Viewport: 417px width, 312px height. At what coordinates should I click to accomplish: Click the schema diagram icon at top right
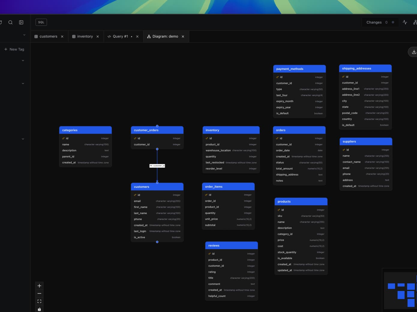[x=415, y=22]
